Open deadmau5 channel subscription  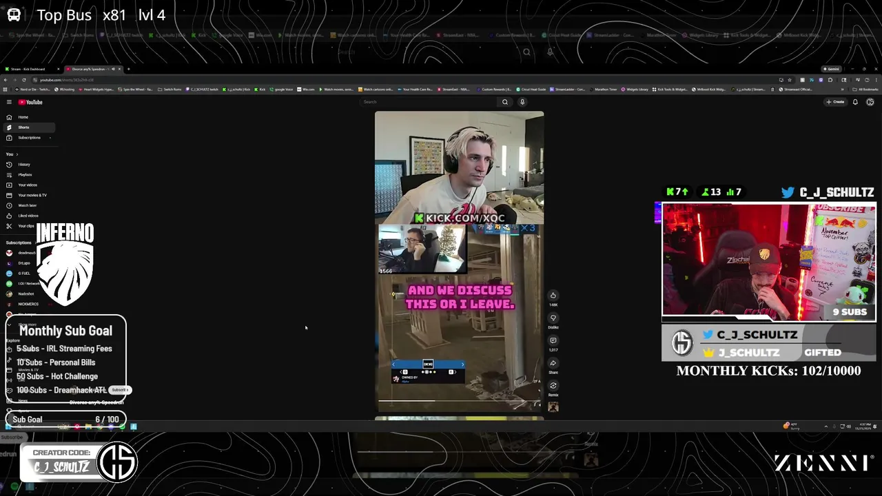coord(21,253)
